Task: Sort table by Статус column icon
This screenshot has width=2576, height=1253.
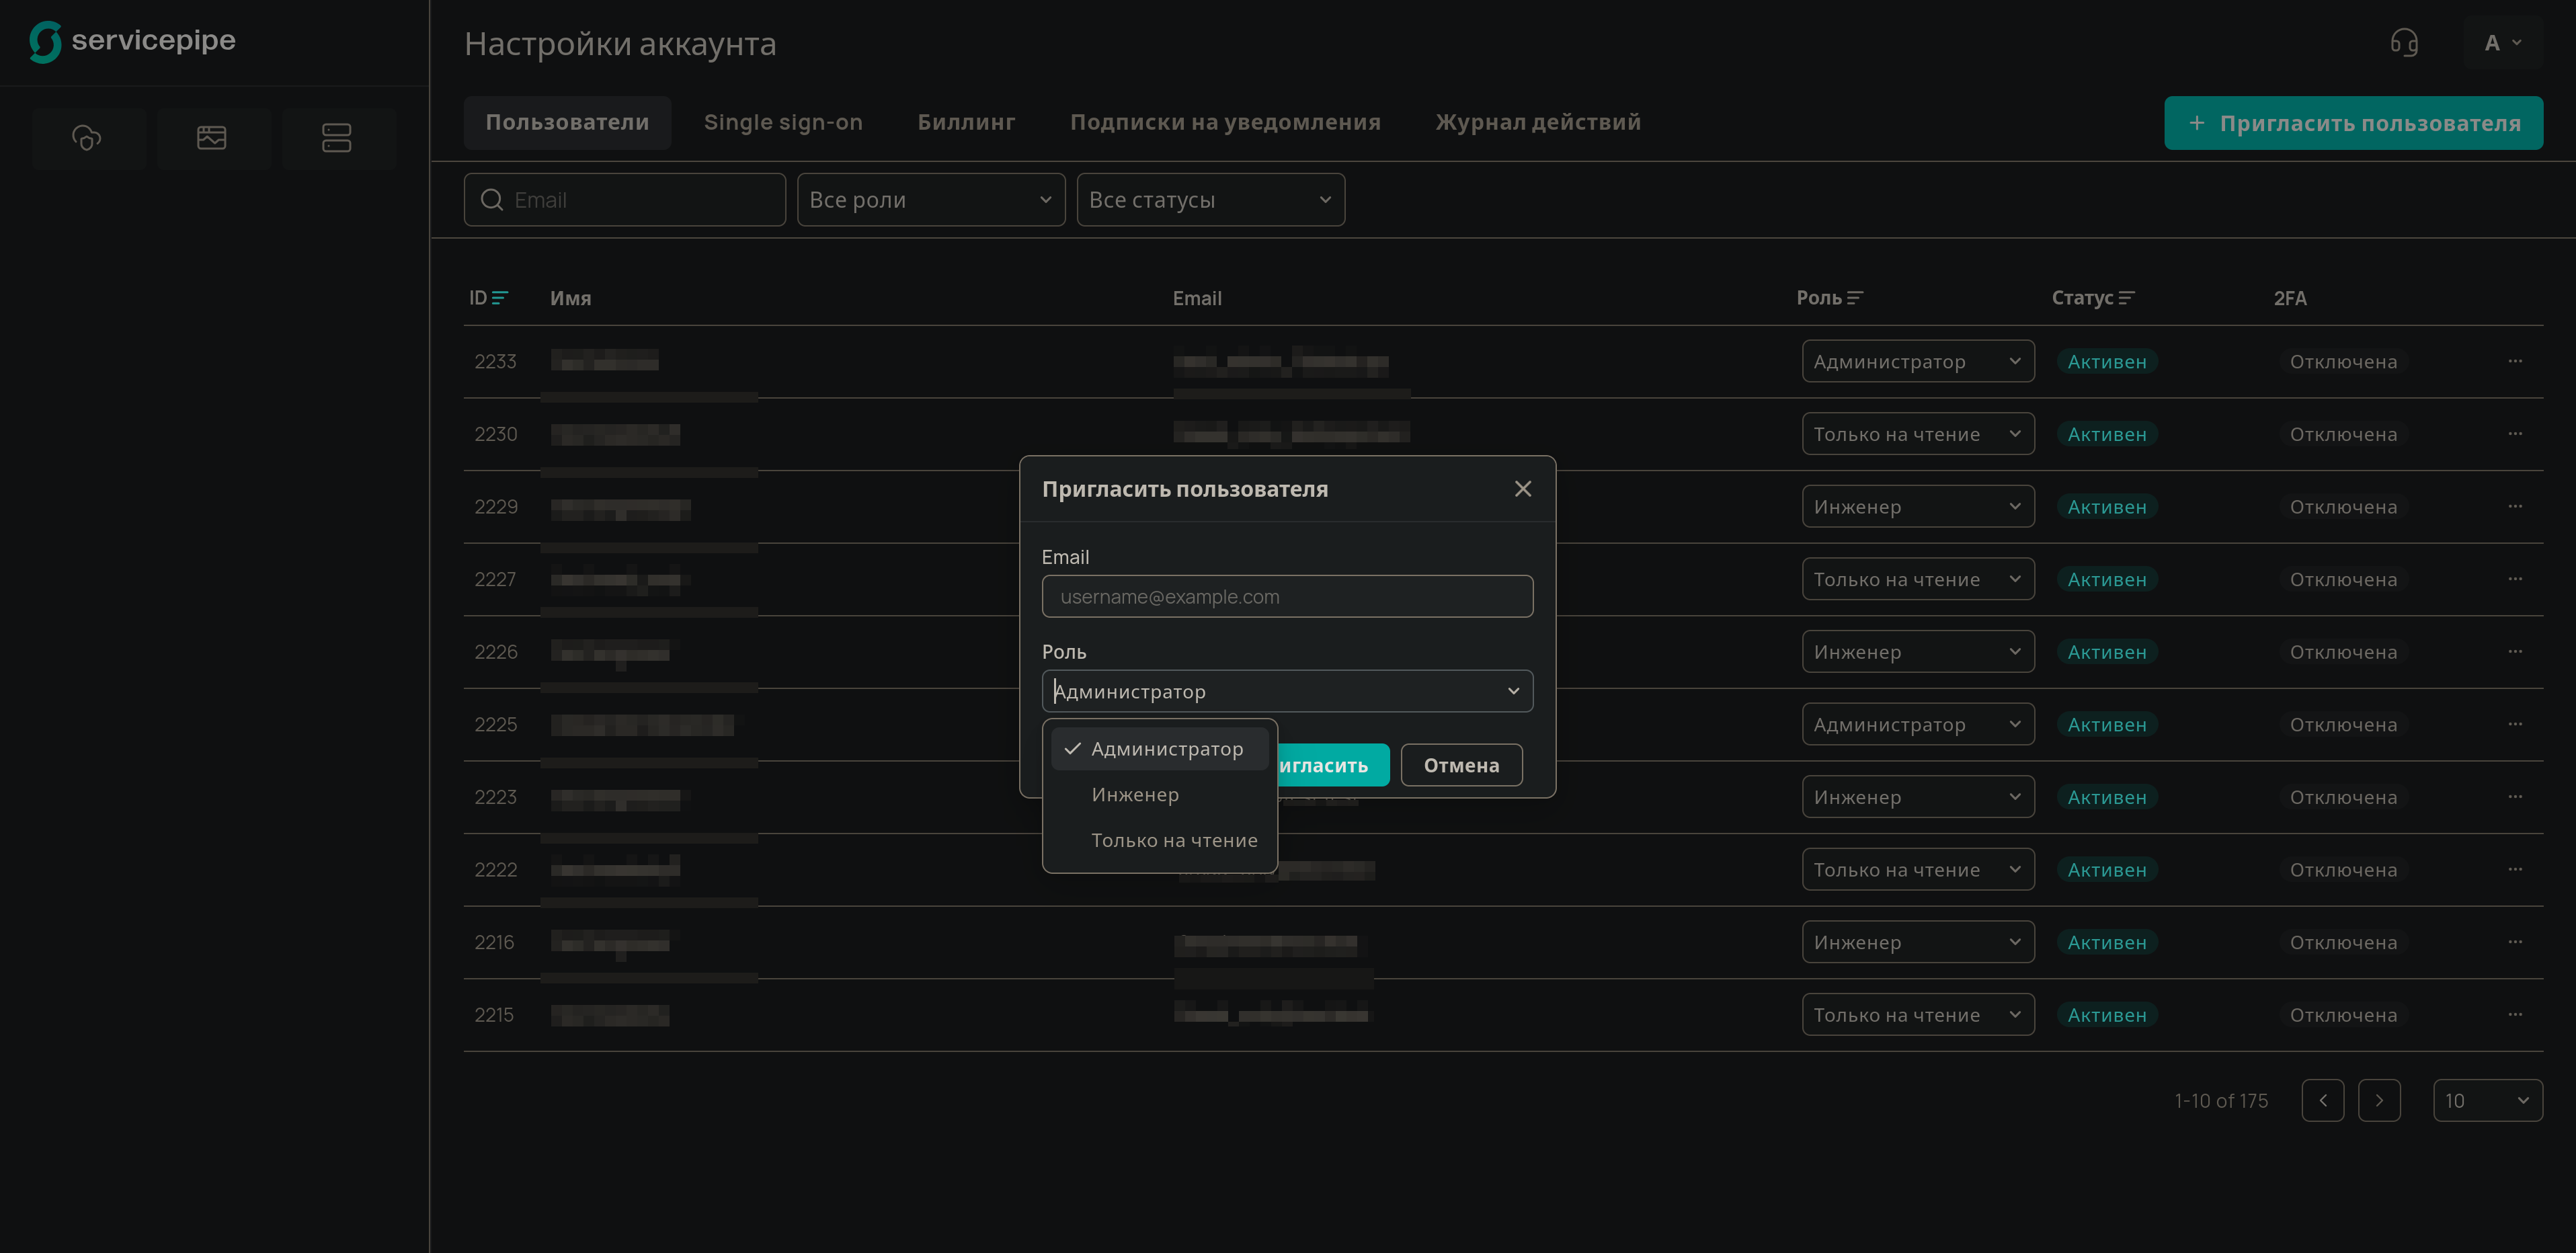Action: tap(2127, 298)
